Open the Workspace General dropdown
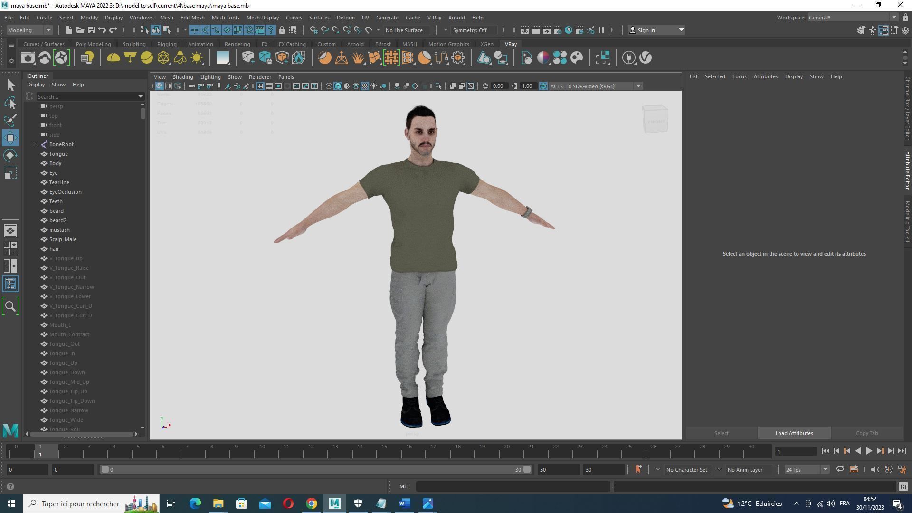Viewport: 912px width, 513px height. (x=853, y=18)
